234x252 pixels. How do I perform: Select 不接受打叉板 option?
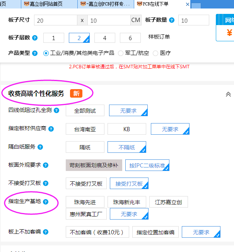pos(86,184)
